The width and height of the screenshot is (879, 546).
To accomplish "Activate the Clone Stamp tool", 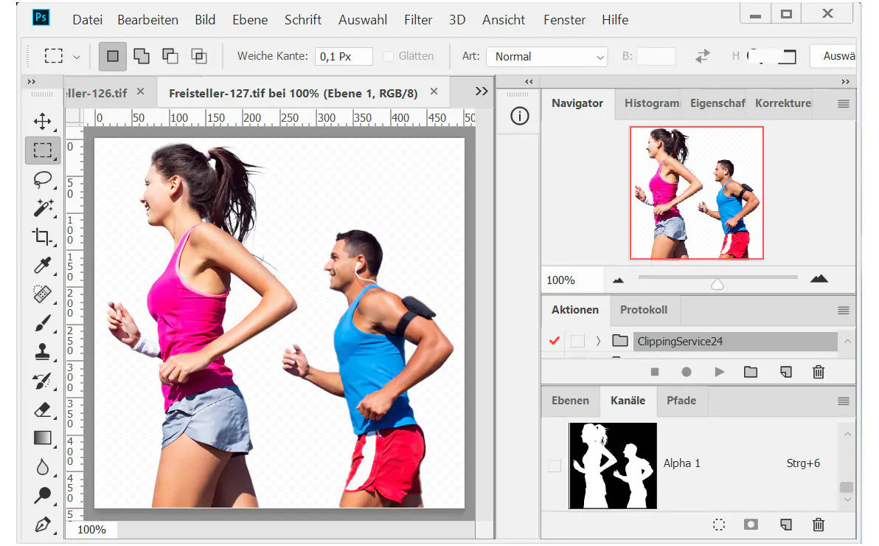I will 42,352.
